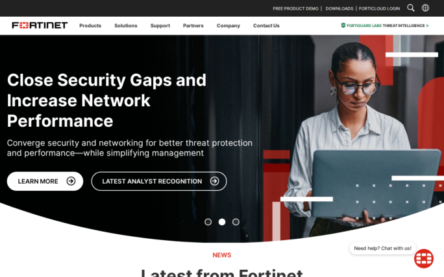444x277 pixels.
Task: Open the globe language selector icon
Action: point(425,8)
